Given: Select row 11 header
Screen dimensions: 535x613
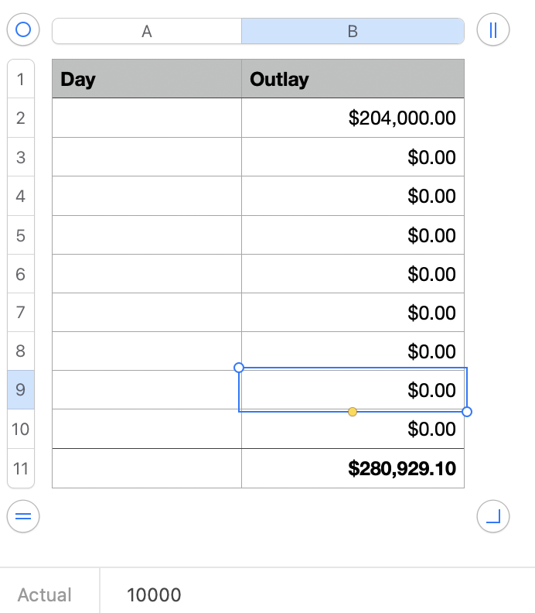Looking at the screenshot, I should pos(21,468).
